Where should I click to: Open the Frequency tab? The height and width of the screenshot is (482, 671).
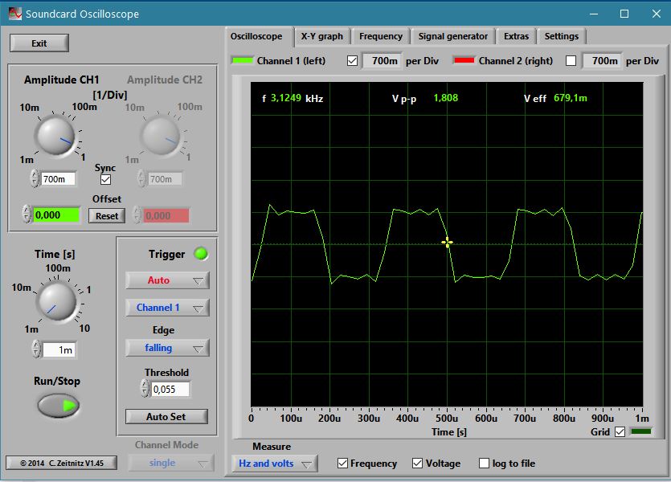tap(380, 36)
